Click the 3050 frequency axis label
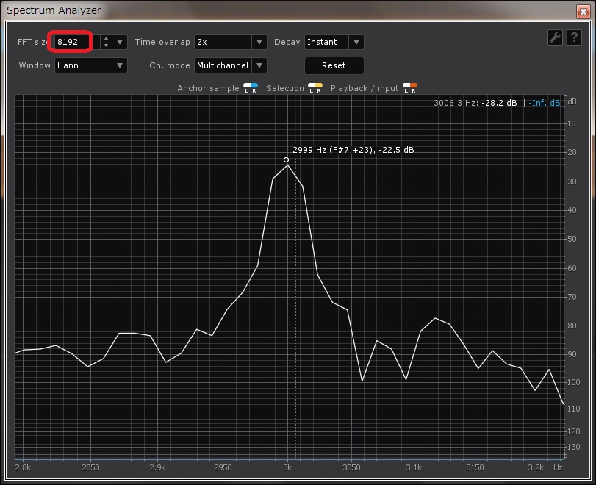The image size is (596, 485). [x=351, y=467]
